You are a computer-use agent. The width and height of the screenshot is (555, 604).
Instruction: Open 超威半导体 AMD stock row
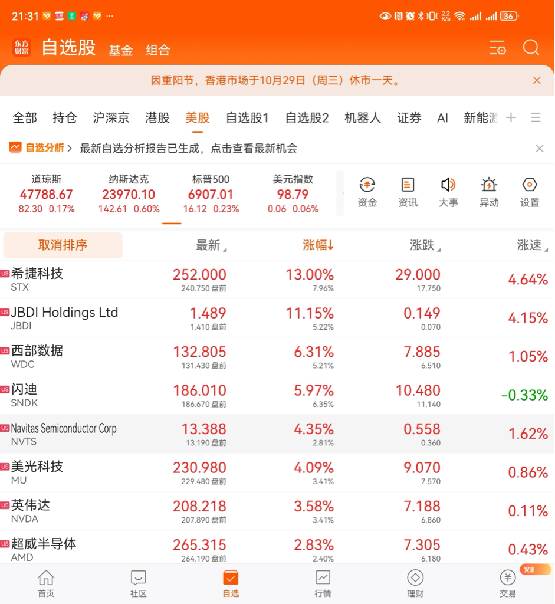pos(277,547)
